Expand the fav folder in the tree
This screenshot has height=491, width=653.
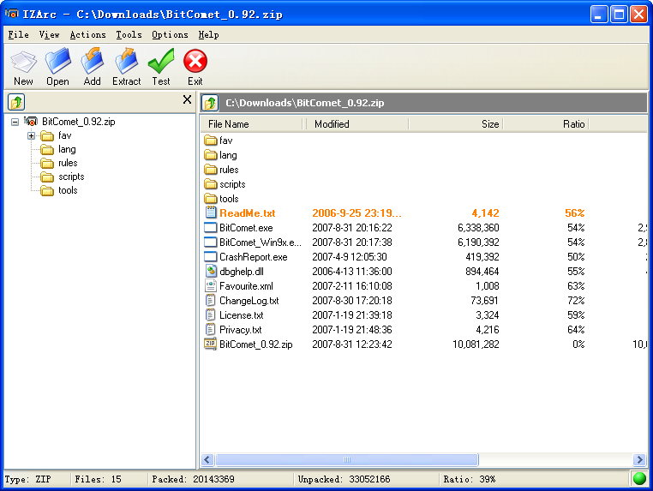tap(31, 135)
